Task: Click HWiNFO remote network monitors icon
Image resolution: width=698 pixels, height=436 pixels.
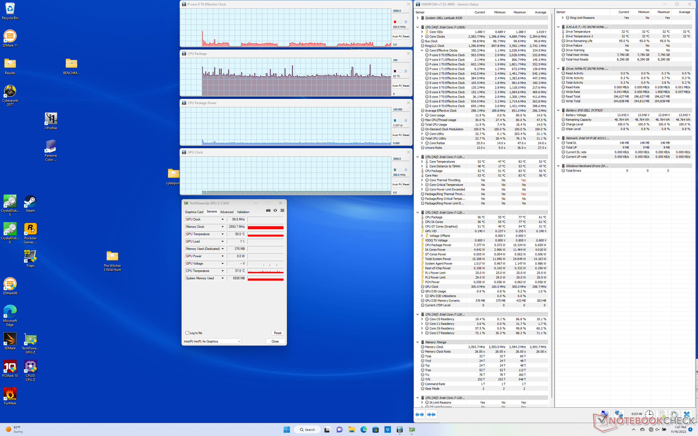Action: click(618, 414)
